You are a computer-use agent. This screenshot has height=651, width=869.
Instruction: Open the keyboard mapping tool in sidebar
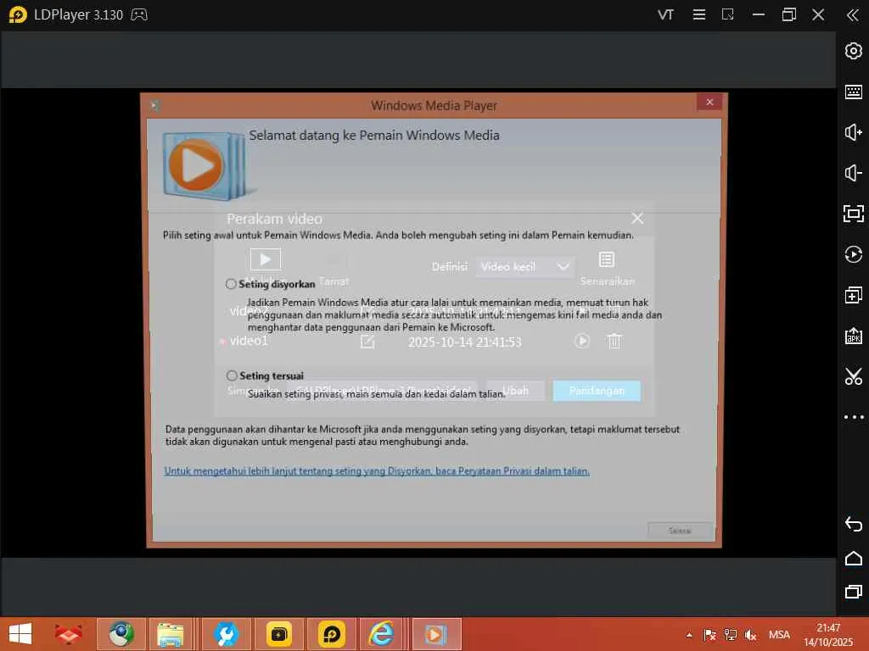point(853,92)
